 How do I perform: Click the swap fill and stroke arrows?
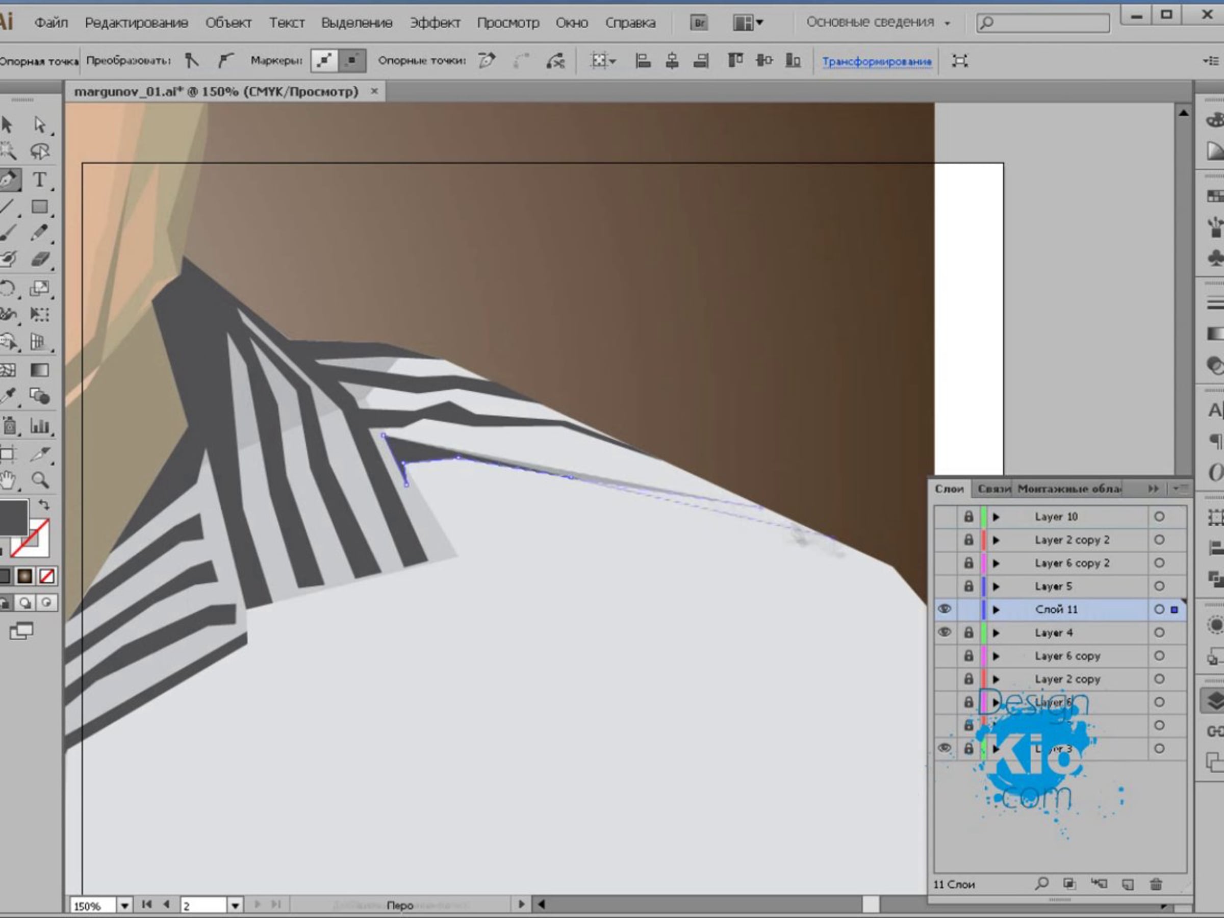(44, 505)
